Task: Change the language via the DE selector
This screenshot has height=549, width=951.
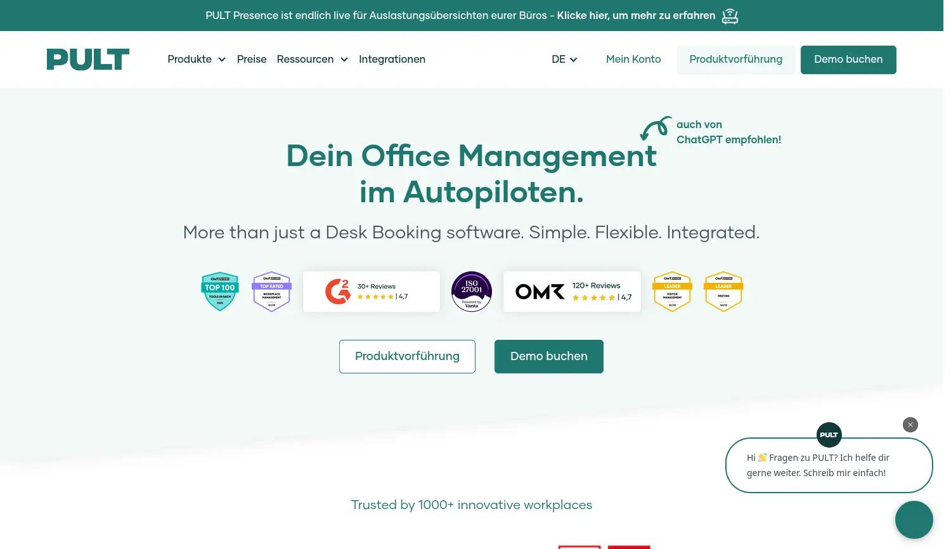Action: pos(564,59)
